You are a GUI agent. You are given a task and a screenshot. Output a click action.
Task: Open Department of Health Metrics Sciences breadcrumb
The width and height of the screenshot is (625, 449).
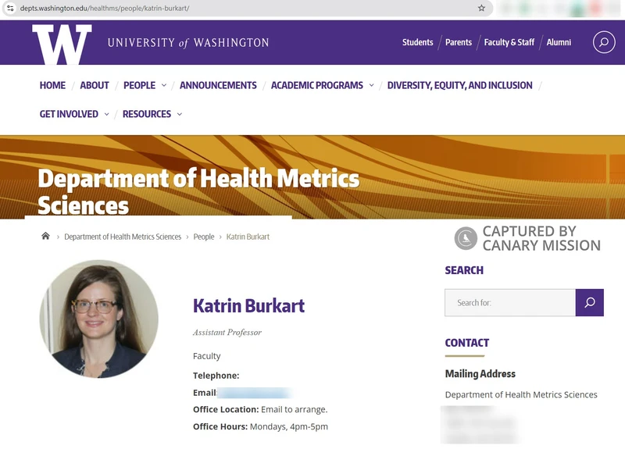pyautogui.click(x=123, y=237)
